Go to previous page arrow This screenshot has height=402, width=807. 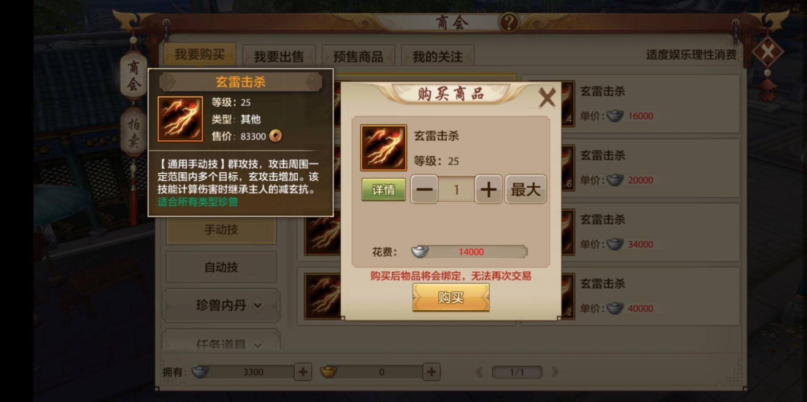click(x=479, y=372)
